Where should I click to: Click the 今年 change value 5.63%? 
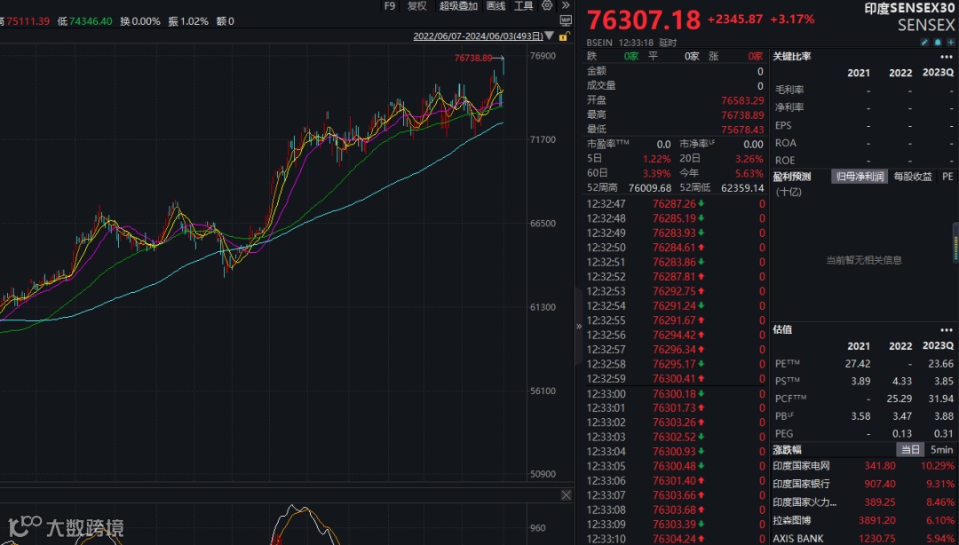pyautogui.click(x=749, y=173)
